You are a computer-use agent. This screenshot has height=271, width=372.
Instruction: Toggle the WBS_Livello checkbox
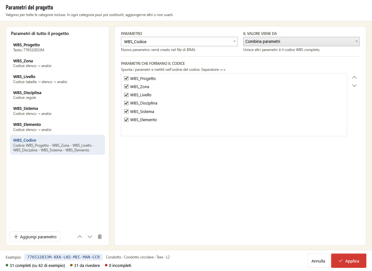(126, 95)
